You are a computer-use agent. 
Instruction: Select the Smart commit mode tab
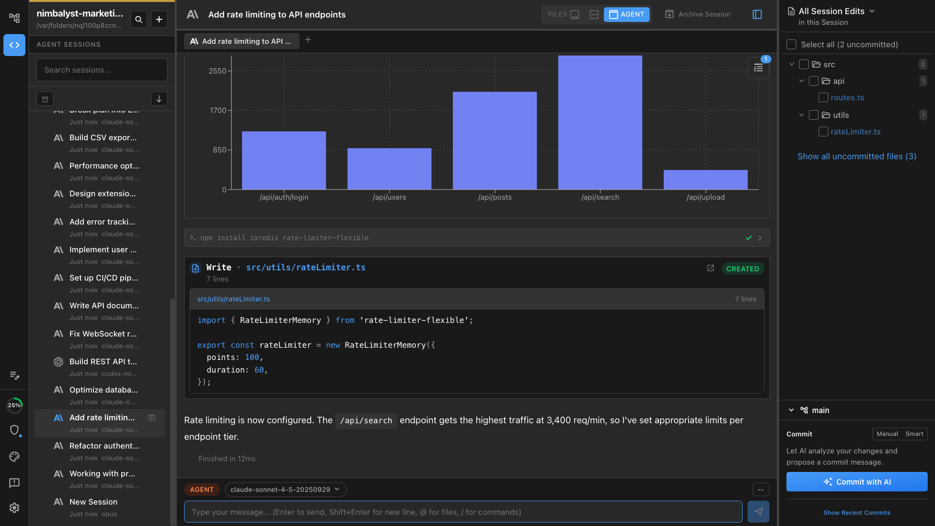(x=914, y=434)
